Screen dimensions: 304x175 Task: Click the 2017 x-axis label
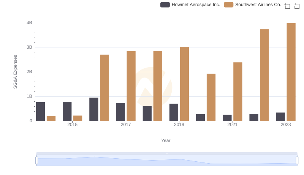126,125
